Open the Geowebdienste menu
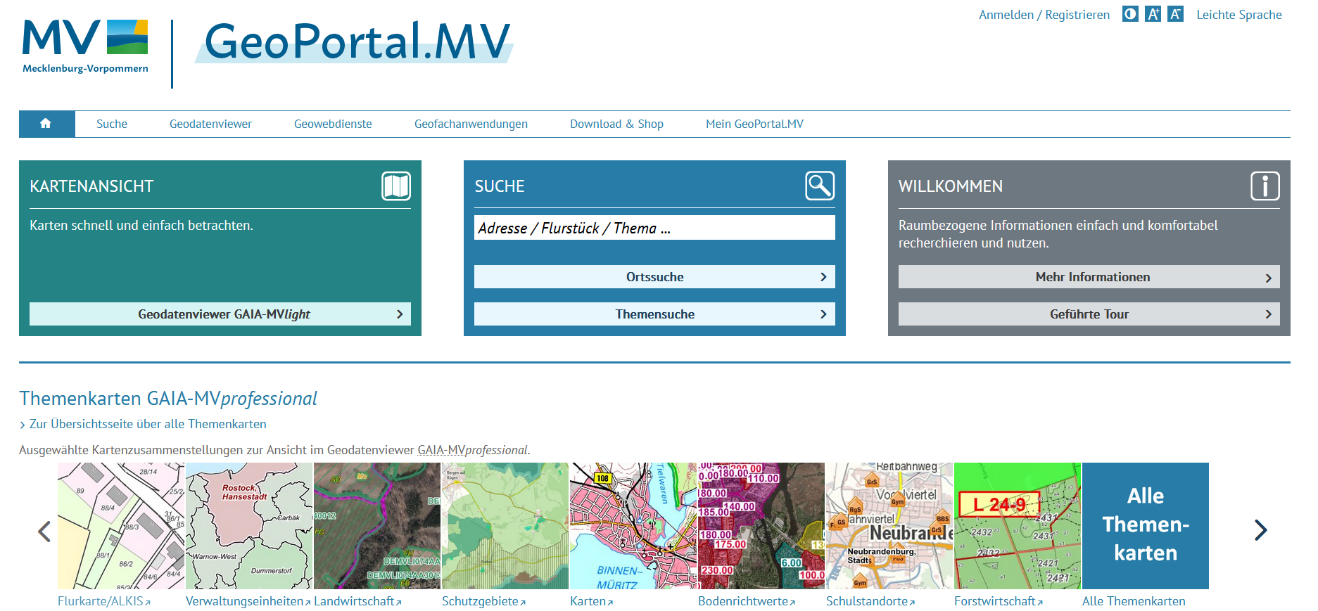This screenshot has height=611, width=1318. 333,124
